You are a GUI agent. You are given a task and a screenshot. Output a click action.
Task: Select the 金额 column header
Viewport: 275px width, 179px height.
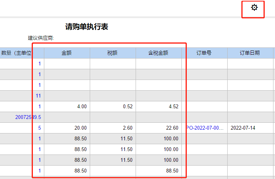click(x=66, y=53)
